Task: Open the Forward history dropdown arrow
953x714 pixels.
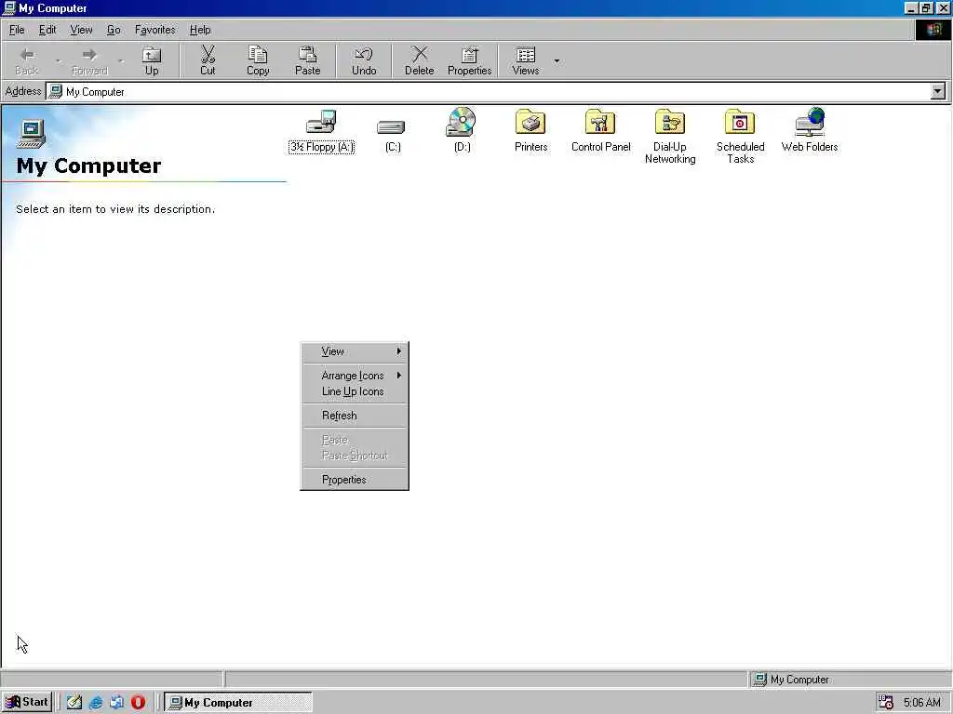Action: click(120, 60)
